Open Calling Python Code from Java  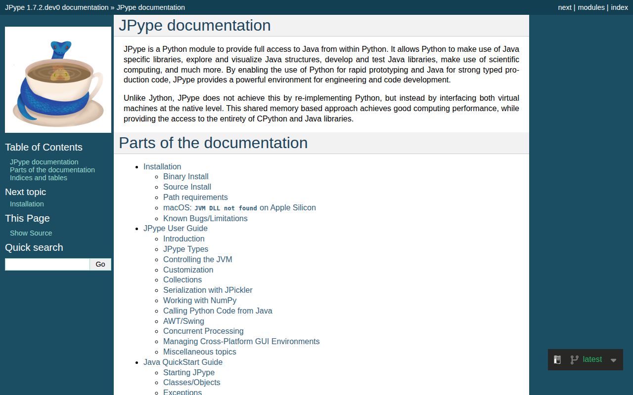click(218, 311)
